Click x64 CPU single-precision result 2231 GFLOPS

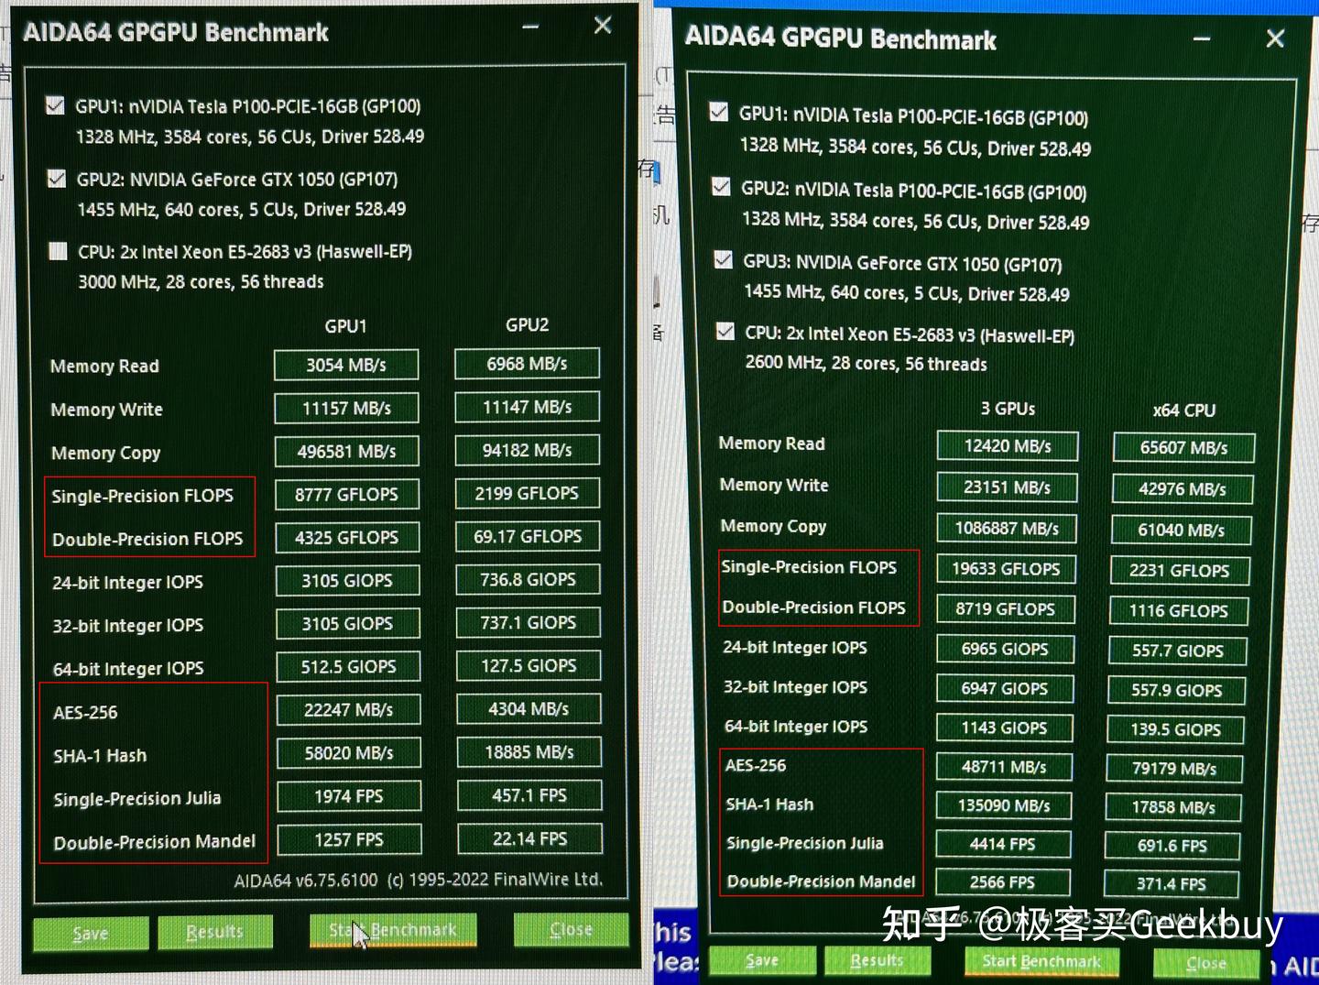tap(1180, 571)
